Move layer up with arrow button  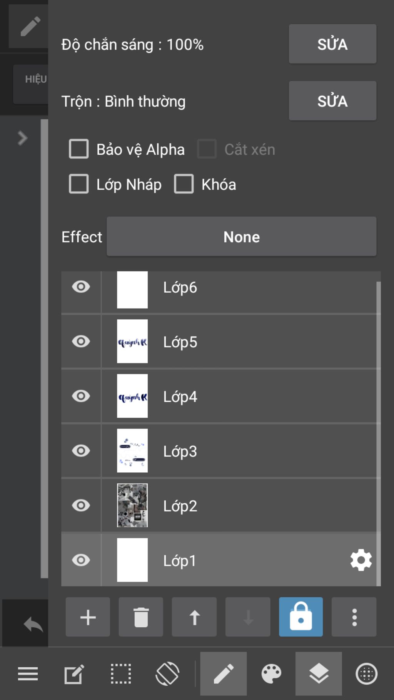(194, 617)
